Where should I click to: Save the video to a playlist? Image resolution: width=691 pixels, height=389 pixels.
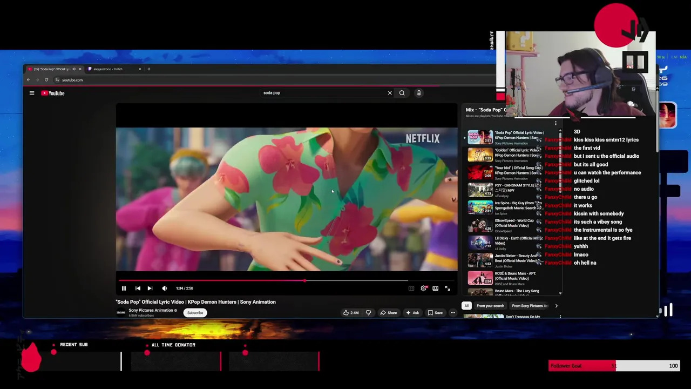(x=435, y=313)
